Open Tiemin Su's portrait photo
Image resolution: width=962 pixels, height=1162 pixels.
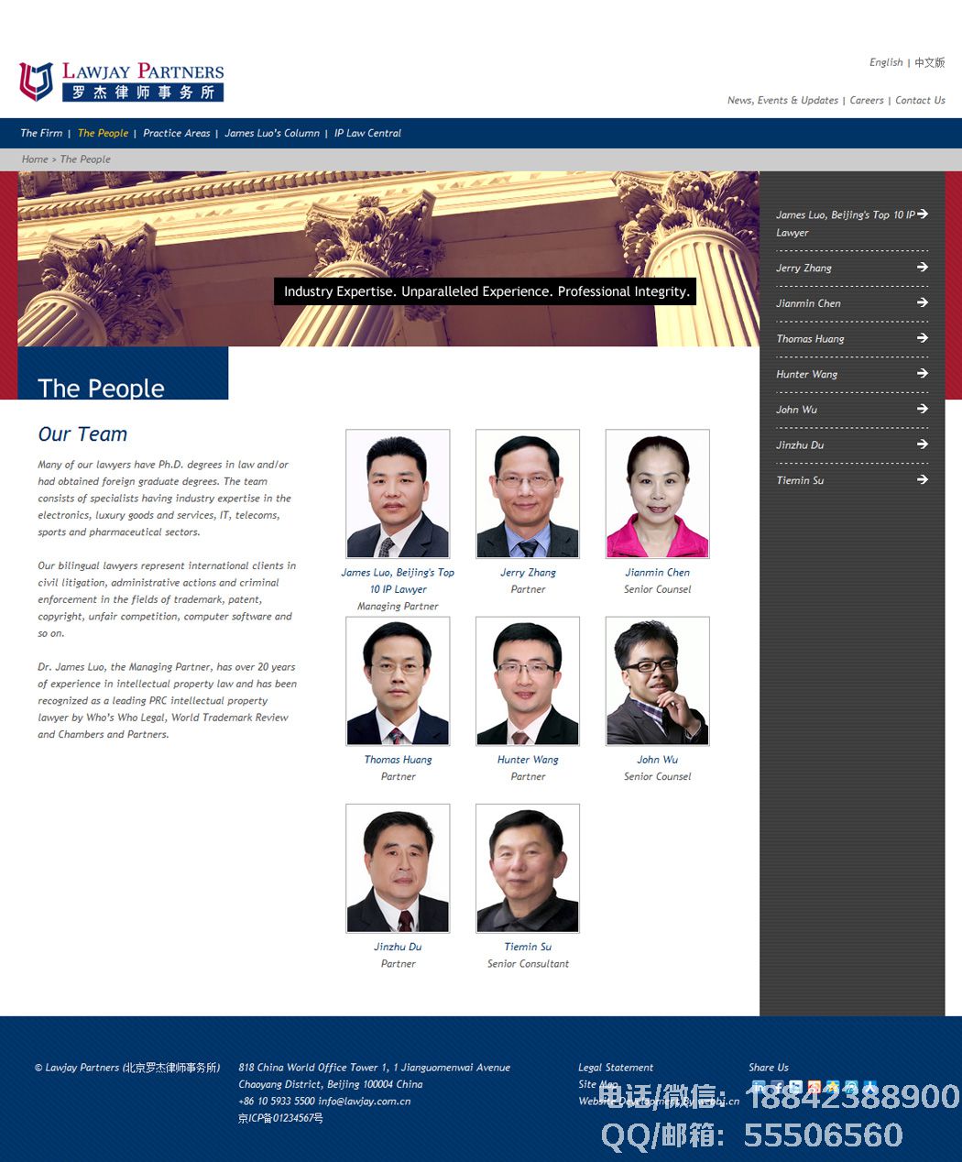coord(528,869)
